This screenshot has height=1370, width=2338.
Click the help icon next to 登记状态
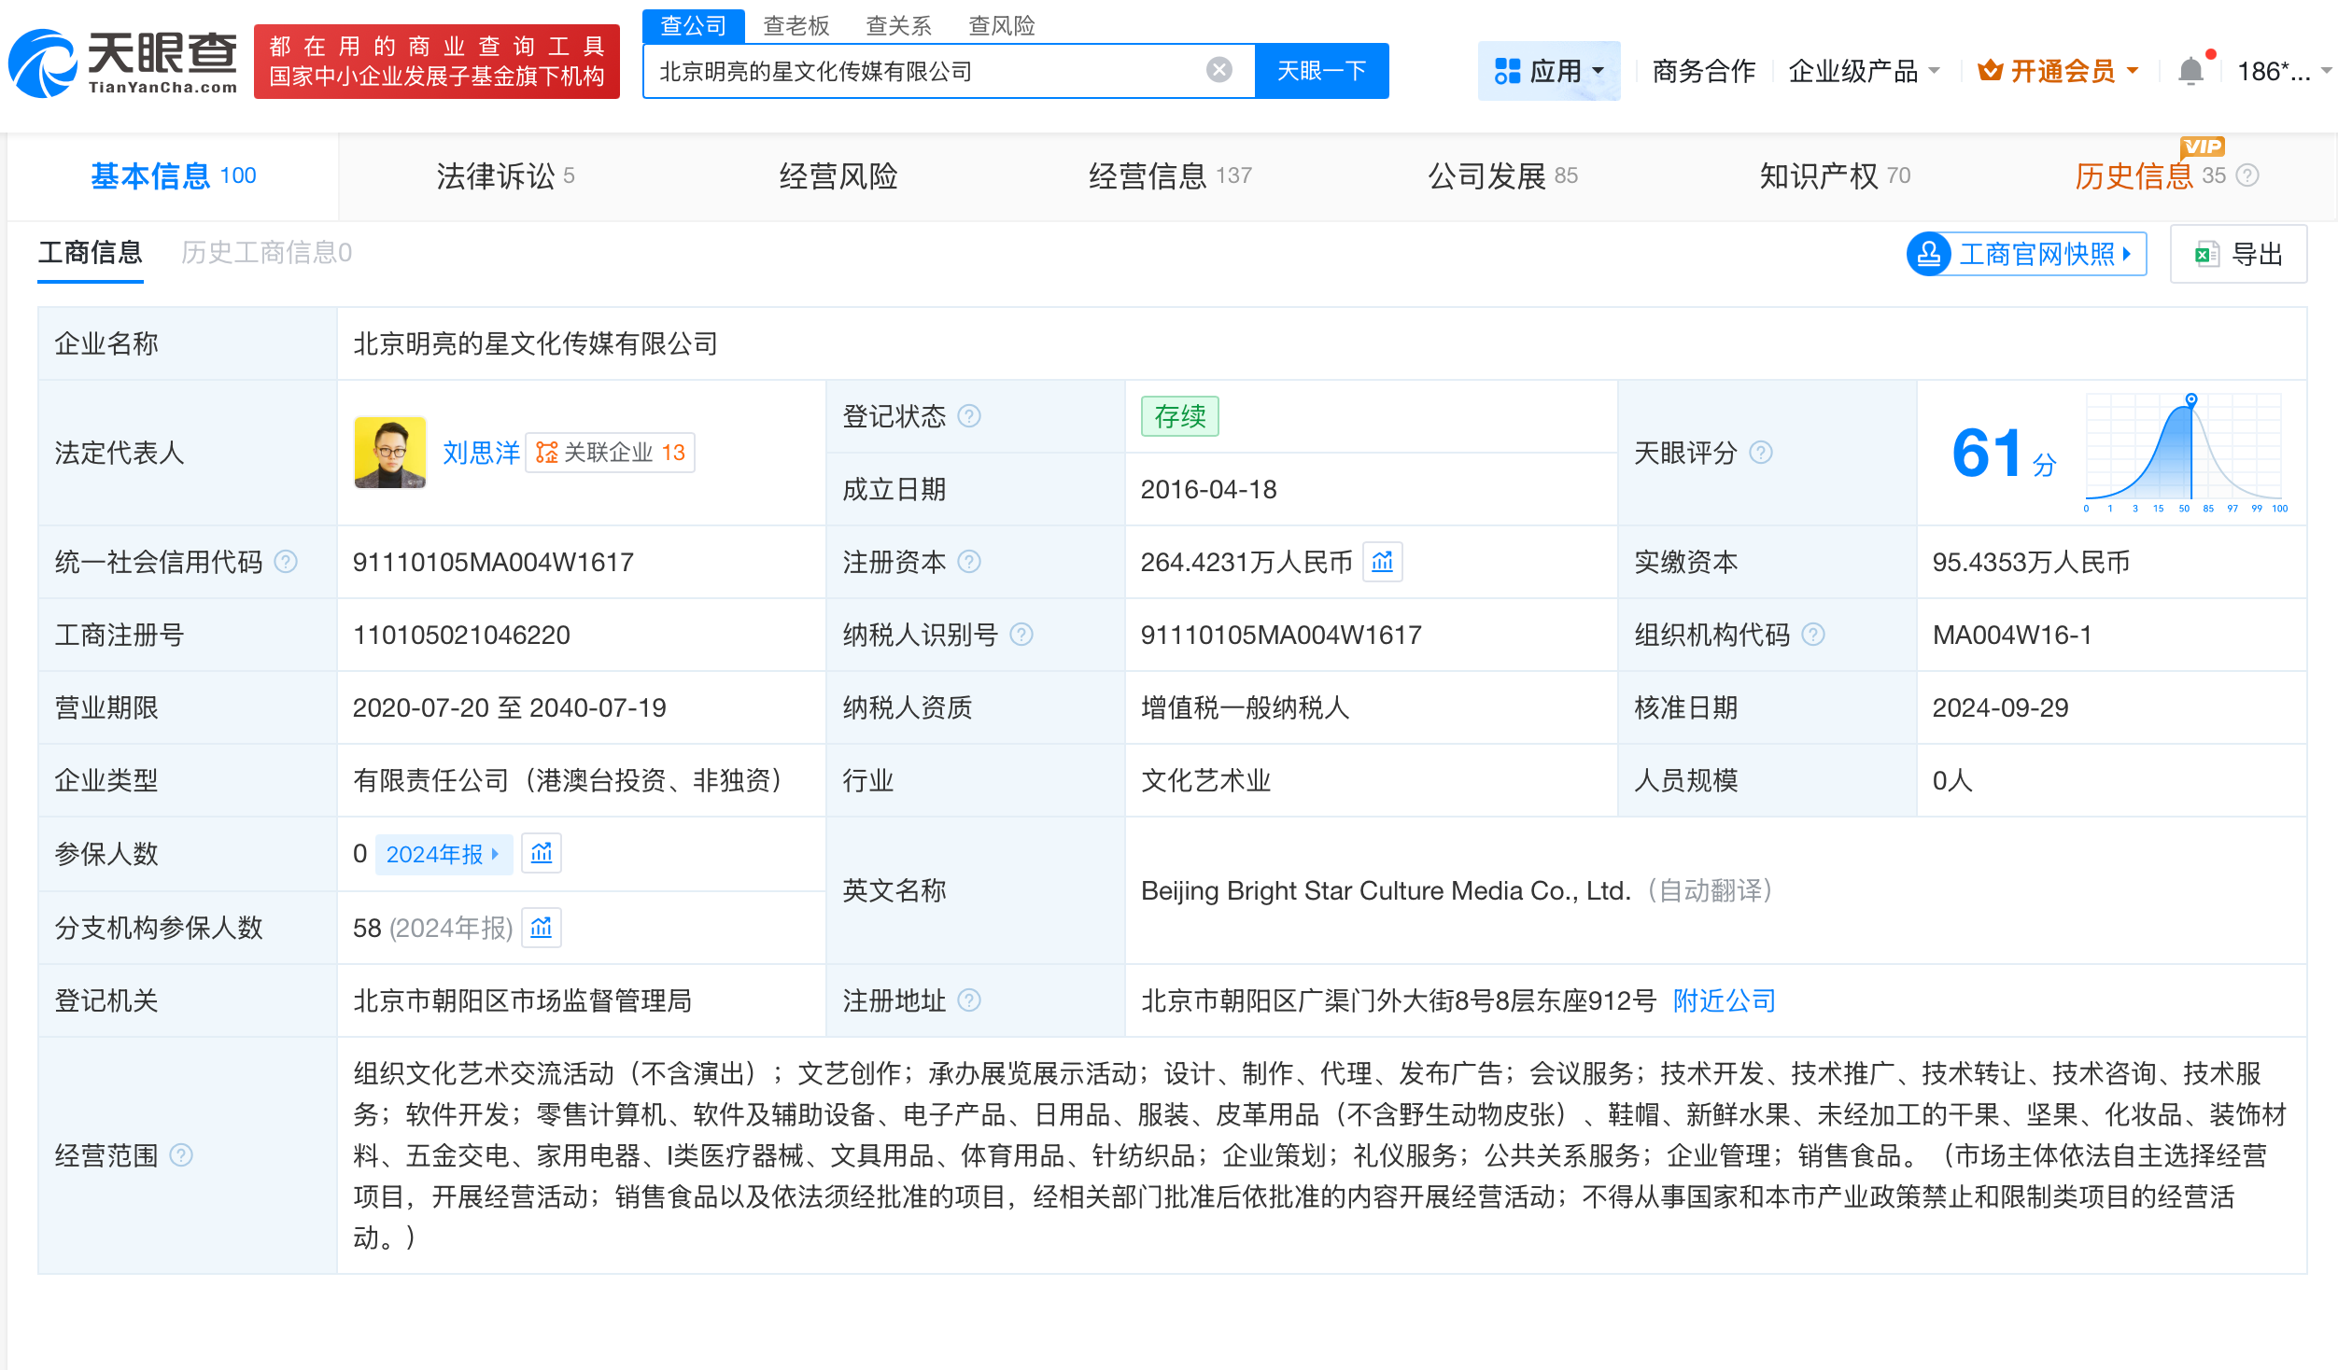click(971, 417)
